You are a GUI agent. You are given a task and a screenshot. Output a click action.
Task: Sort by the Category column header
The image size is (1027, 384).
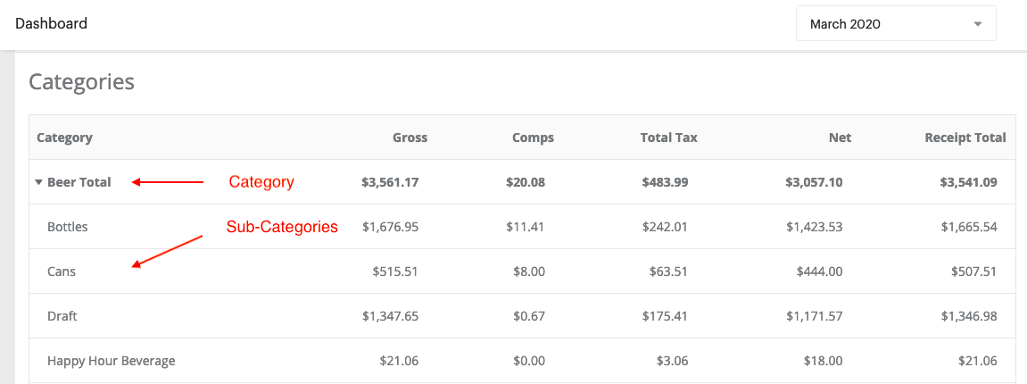tap(64, 138)
